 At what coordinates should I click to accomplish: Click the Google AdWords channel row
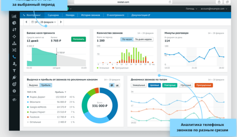[x=51, y=107]
